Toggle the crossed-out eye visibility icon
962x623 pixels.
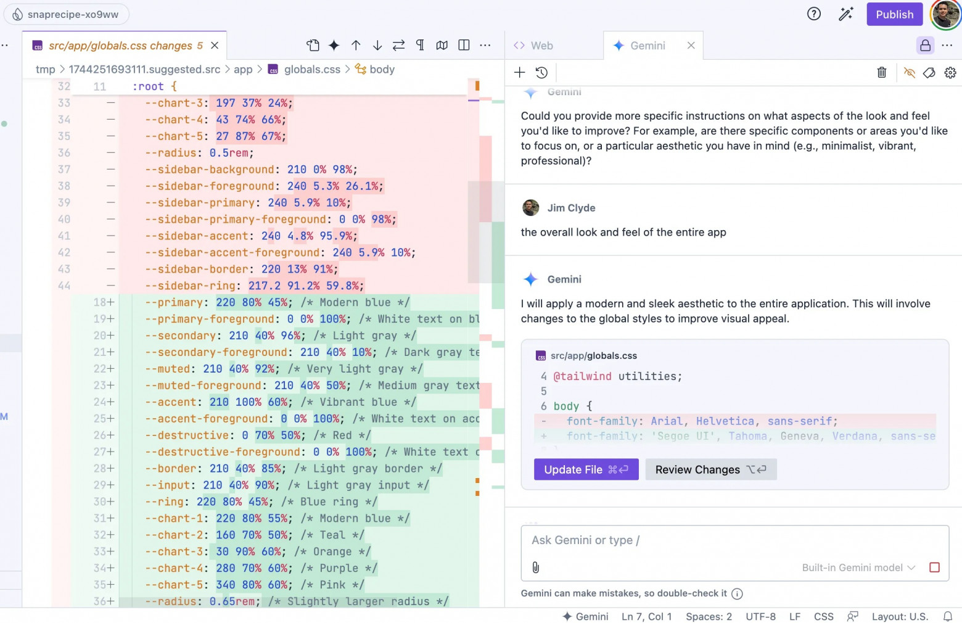coord(909,73)
